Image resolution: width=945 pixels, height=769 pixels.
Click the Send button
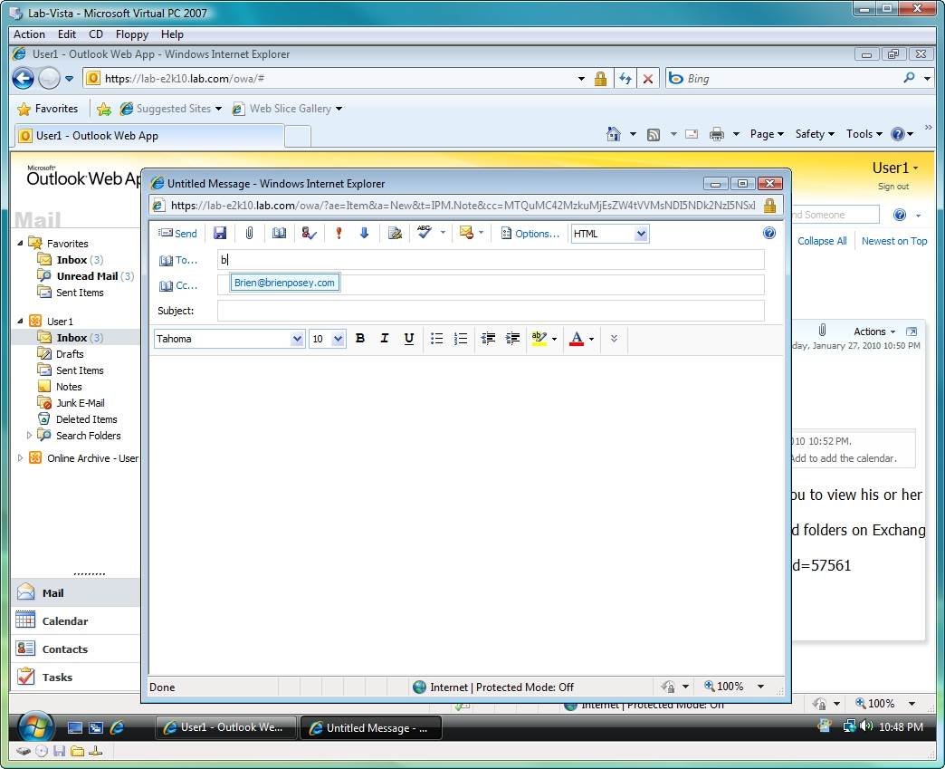[x=177, y=234]
